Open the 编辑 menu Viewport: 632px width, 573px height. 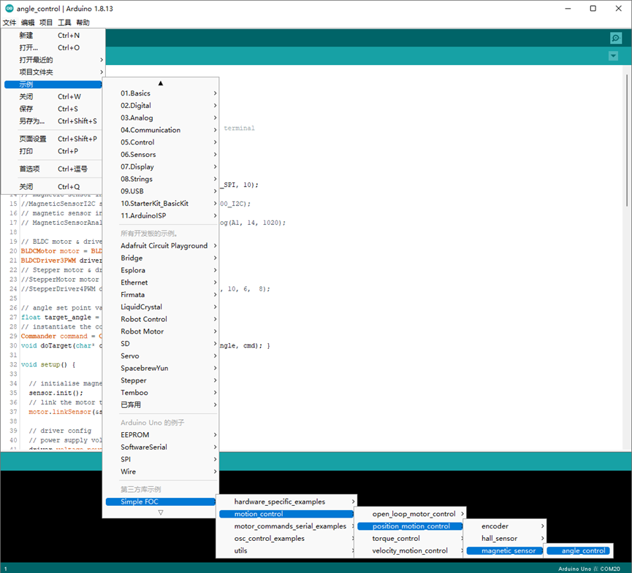pyautogui.click(x=28, y=23)
